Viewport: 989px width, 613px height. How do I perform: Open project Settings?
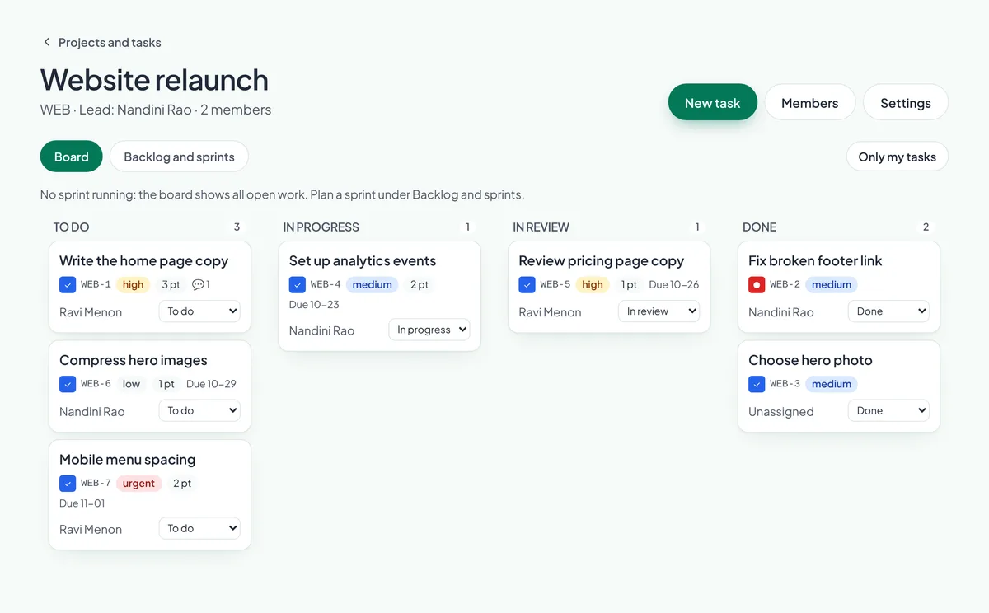point(906,102)
